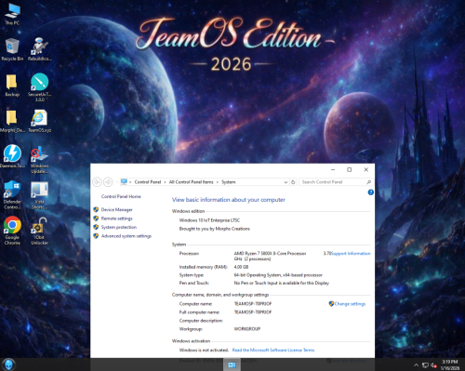Image resolution: width=465 pixels, height=371 pixels.
Task: Expand chevron after All Control Panel Items
Action: pyautogui.click(x=218, y=182)
